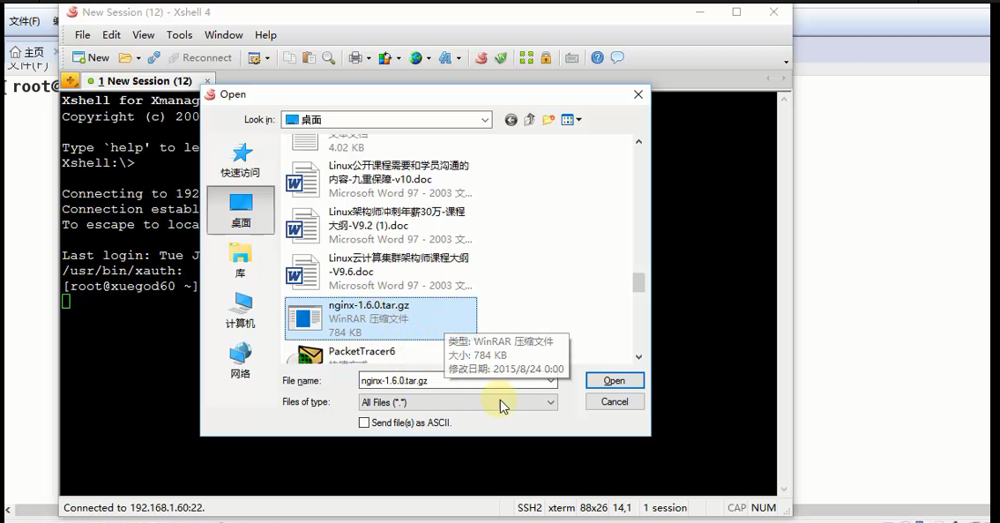Screen dimensions: 1000x523
Task: Click the Create New Folder icon
Action: coord(548,120)
